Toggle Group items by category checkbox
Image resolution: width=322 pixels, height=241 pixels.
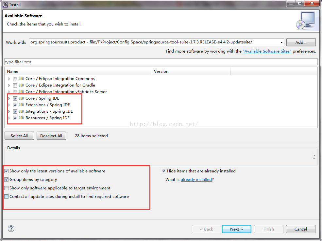[7, 180]
